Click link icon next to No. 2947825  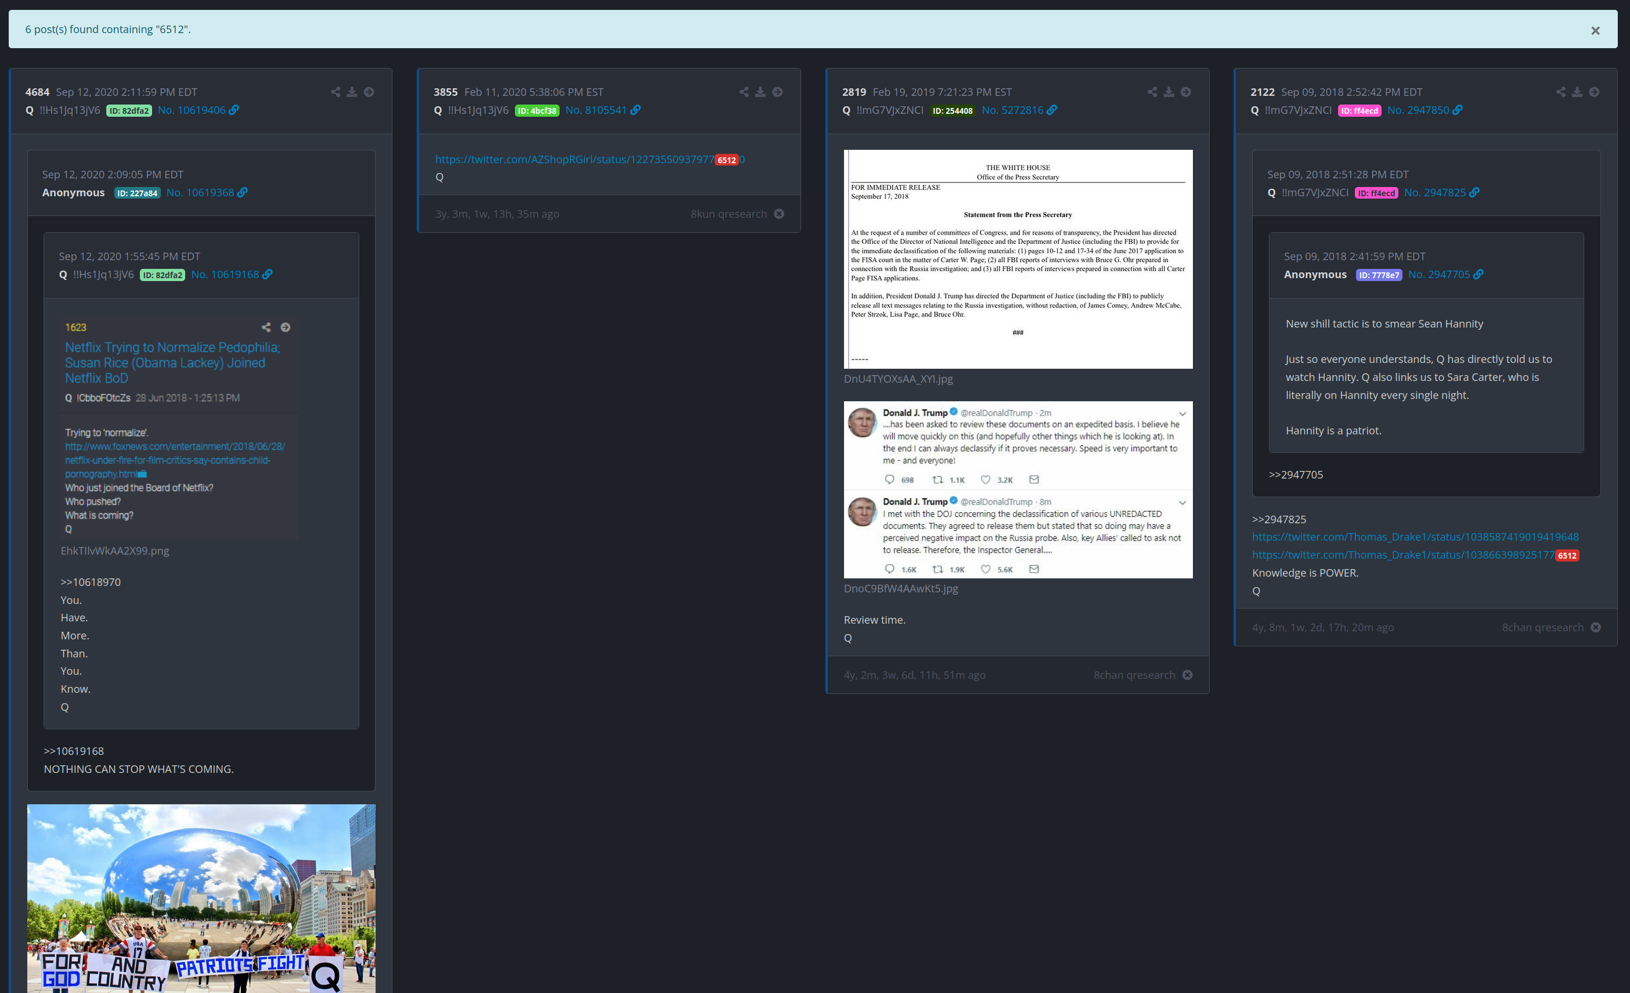tap(1474, 193)
